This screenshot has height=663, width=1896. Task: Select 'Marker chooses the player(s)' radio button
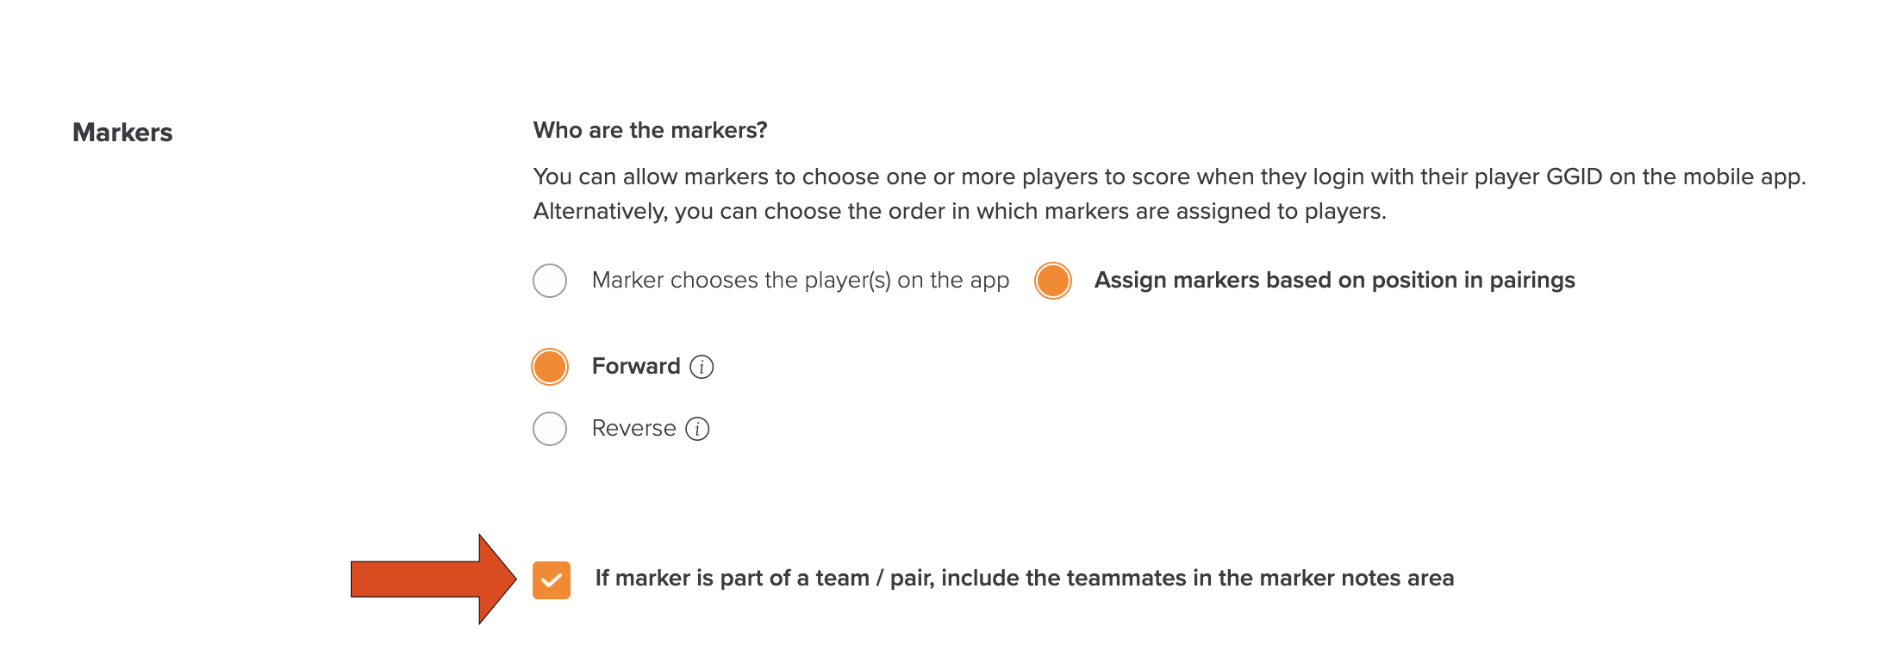point(550,281)
